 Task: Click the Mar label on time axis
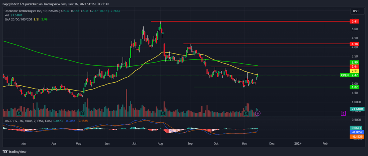click(23, 143)
